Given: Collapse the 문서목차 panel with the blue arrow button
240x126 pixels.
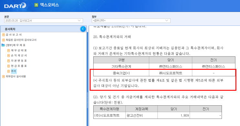Looking at the screenshot, I should point(83,29).
